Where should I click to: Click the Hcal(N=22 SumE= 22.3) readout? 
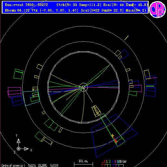[x=102, y=10]
